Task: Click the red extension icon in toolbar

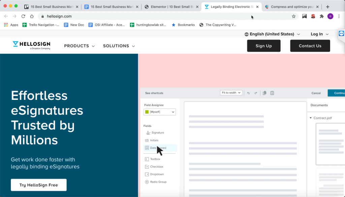Action: [313, 16]
